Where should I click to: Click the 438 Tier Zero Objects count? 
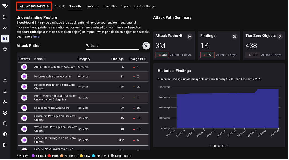251,45
